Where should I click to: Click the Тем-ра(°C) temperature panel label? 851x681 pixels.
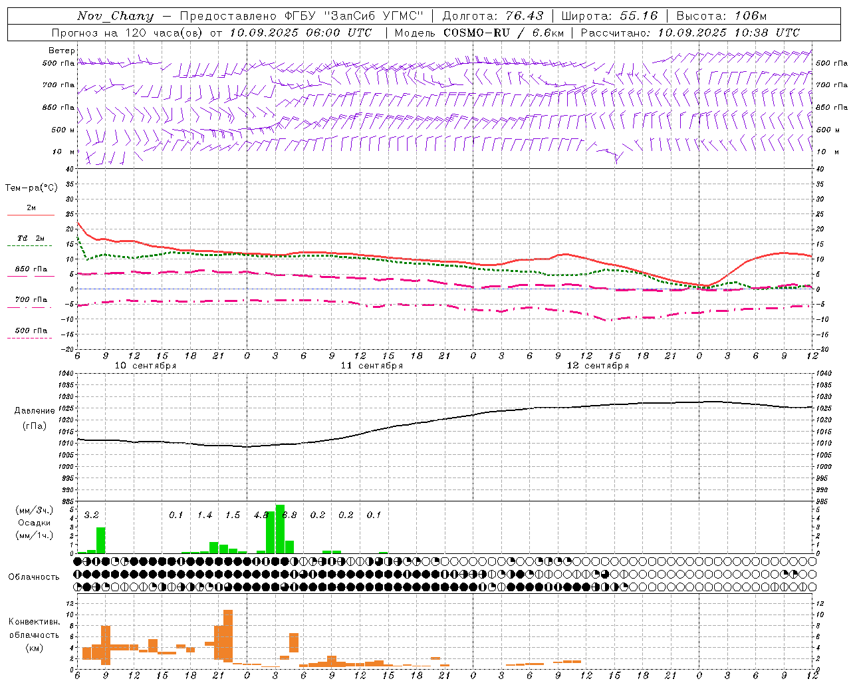pos(31,188)
